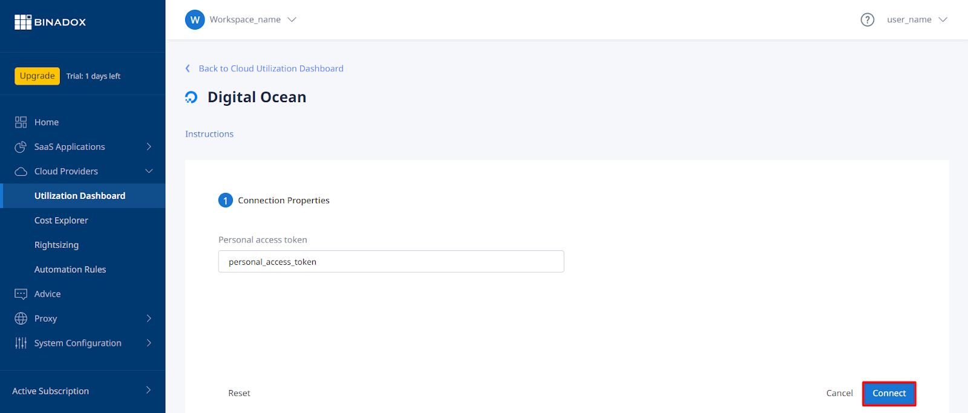Click the Connection Properties step number

[x=226, y=200]
